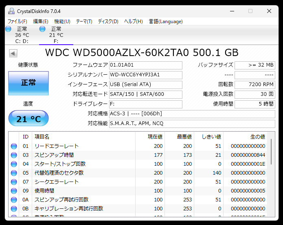Click the current value 177
The height and width of the screenshot is (225, 283).
(x=158, y=155)
